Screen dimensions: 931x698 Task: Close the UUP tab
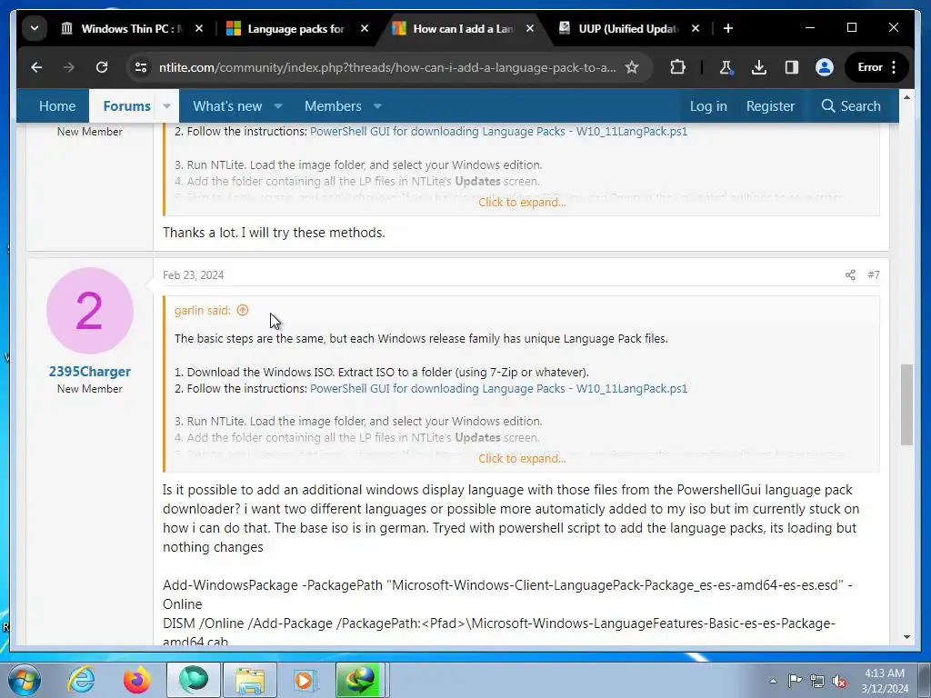696,28
